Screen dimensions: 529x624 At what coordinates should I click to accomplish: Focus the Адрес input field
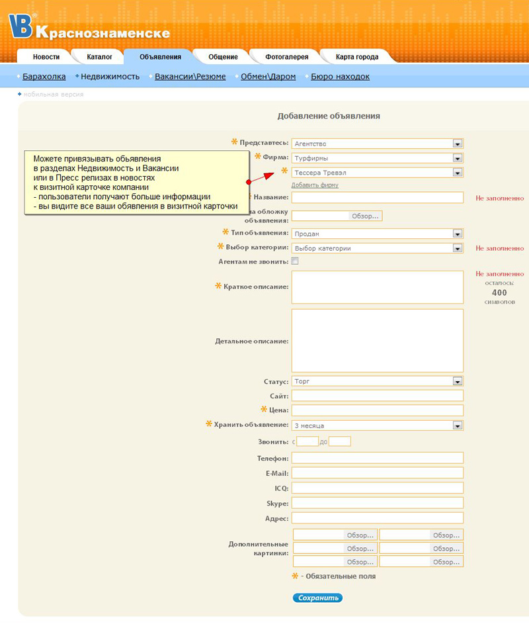pos(378,517)
